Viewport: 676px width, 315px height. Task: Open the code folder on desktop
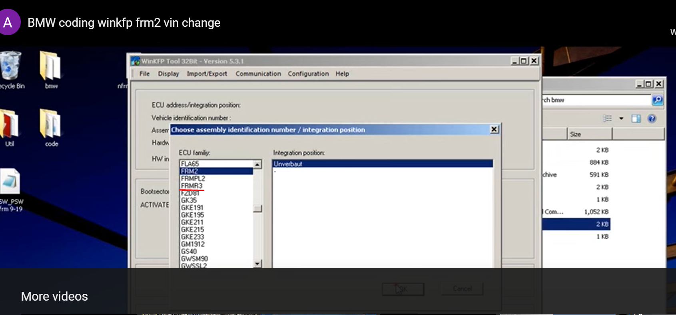pyautogui.click(x=51, y=127)
